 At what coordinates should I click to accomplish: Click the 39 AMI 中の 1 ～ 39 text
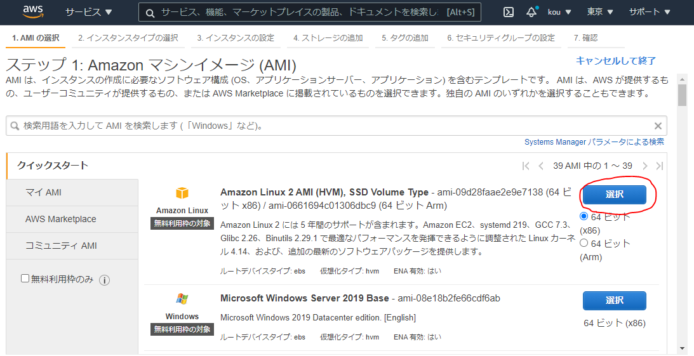pyautogui.click(x=592, y=166)
